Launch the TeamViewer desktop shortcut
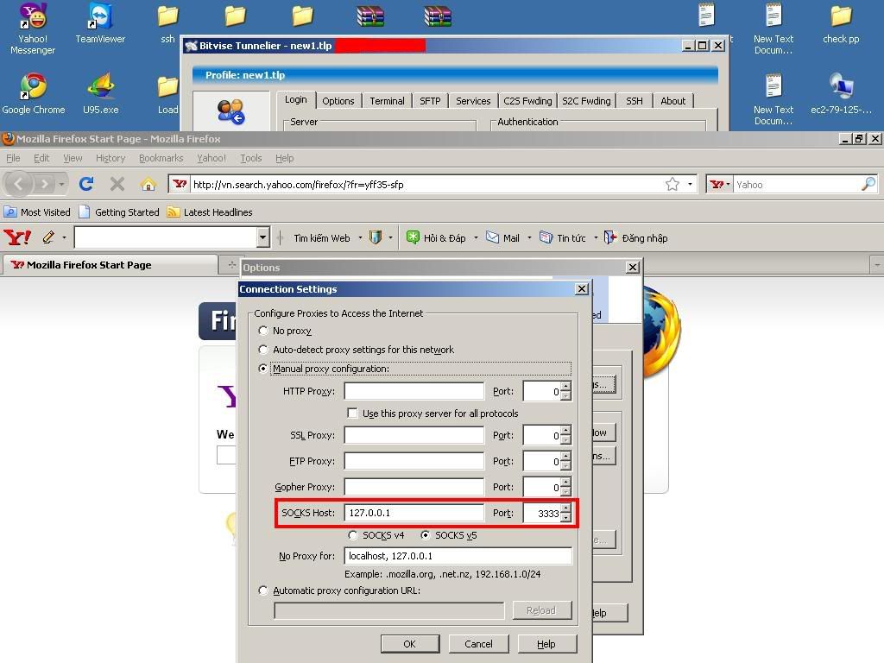Screen dimensions: 884x663 click(100, 23)
